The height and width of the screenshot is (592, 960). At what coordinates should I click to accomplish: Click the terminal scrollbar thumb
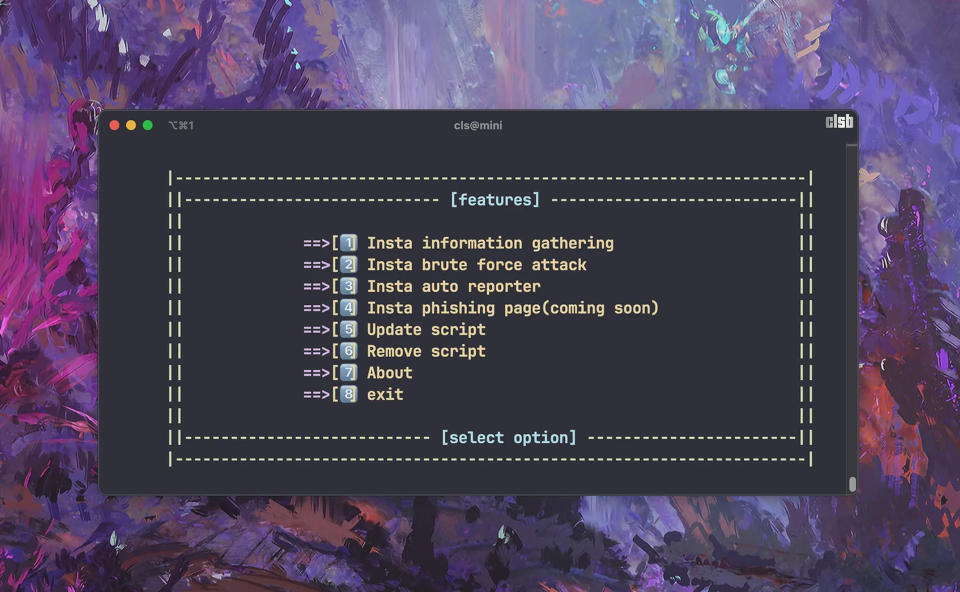tap(852, 484)
